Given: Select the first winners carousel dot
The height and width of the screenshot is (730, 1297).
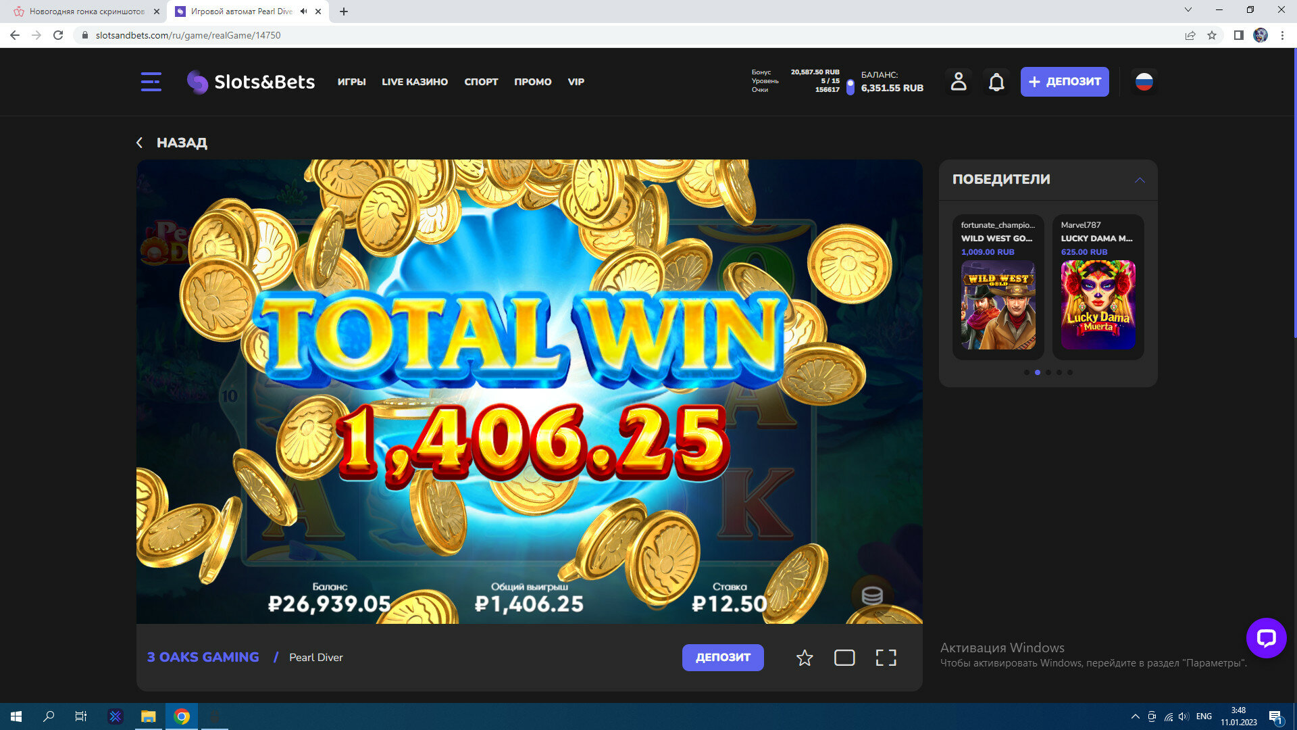Looking at the screenshot, I should point(1027,372).
